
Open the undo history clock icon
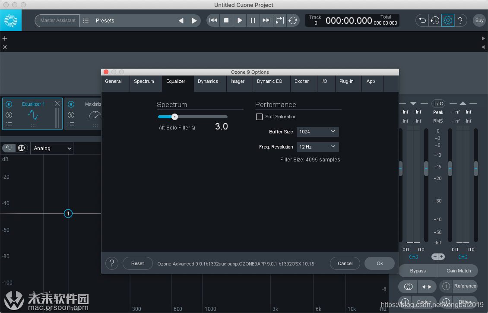(435, 21)
